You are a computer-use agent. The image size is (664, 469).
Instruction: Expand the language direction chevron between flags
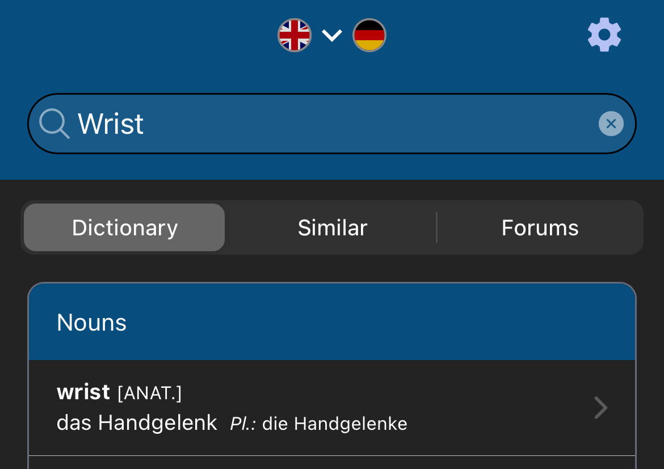[x=332, y=35]
